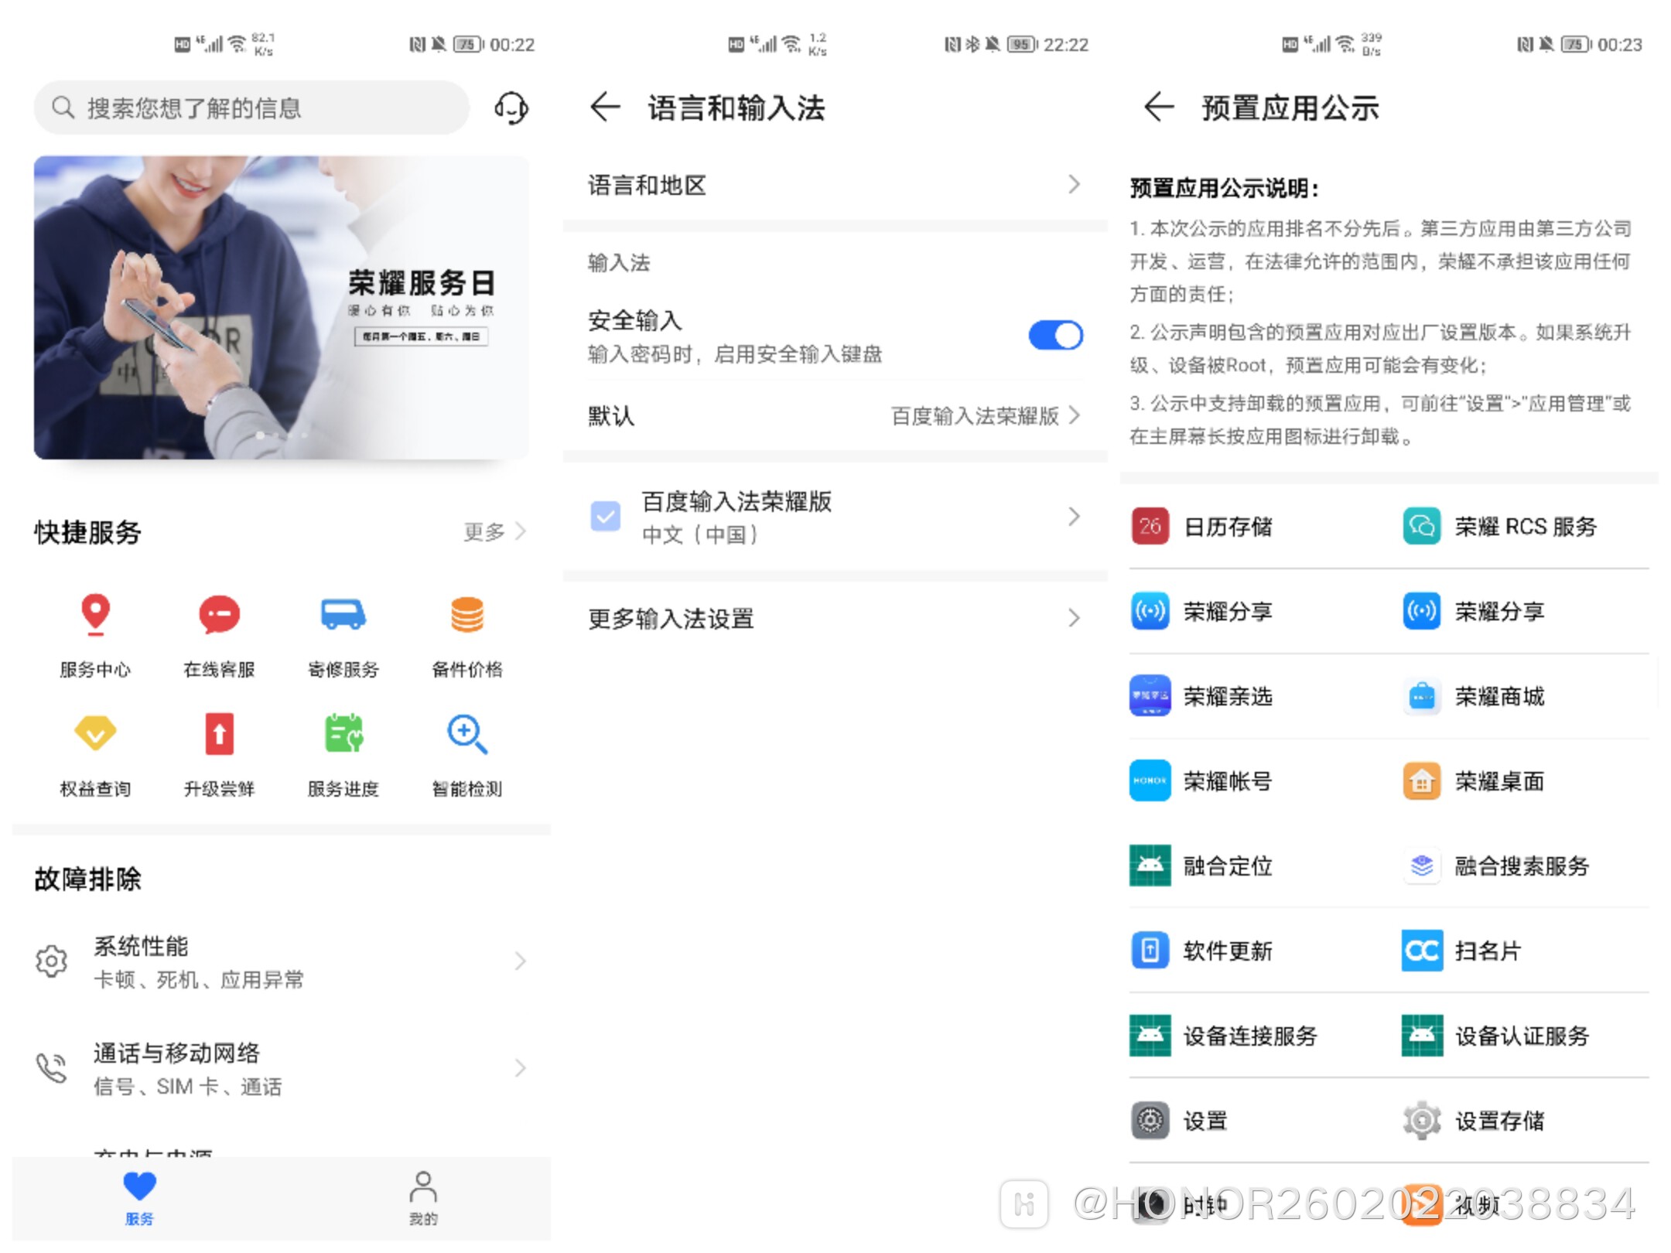Tap the 扫名片 CC icon
The image size is (1671, 1253).
tap(1421, 951)
